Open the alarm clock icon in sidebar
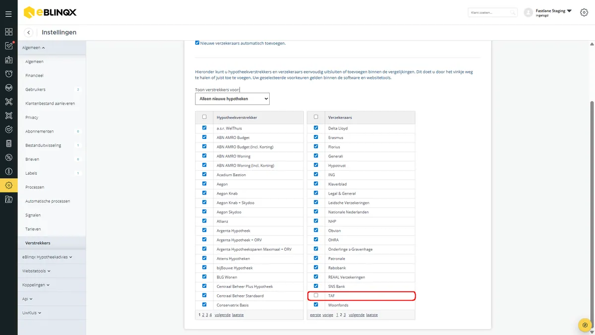 [x=8, y=73]
